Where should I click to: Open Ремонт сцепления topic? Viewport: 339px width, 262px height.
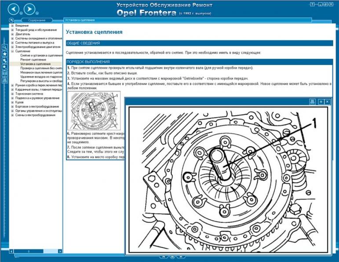coord(33,60)
